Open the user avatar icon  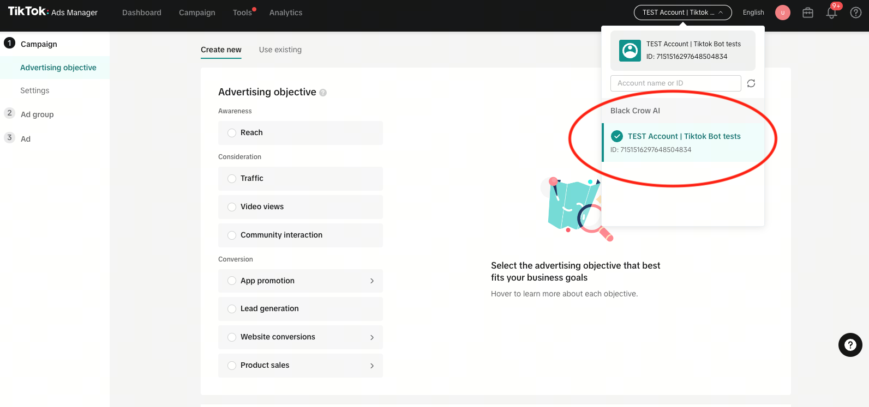click(x=783, y=13)
